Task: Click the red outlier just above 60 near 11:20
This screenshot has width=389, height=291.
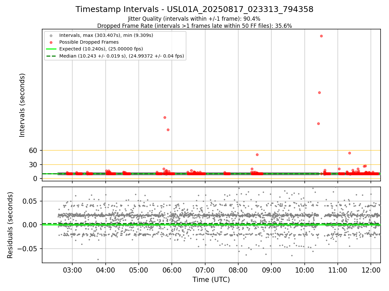Action: click(x=349, y=153)
